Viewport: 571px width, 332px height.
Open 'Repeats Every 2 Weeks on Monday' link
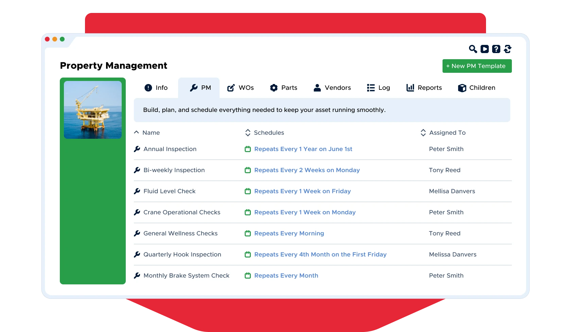click(307, 170)
